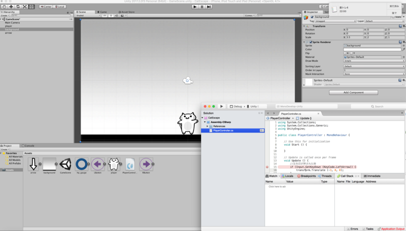This screenshot has height=231, width=406.
Task: Step one frame forward in Unity
Action: (x=209, y=7)
